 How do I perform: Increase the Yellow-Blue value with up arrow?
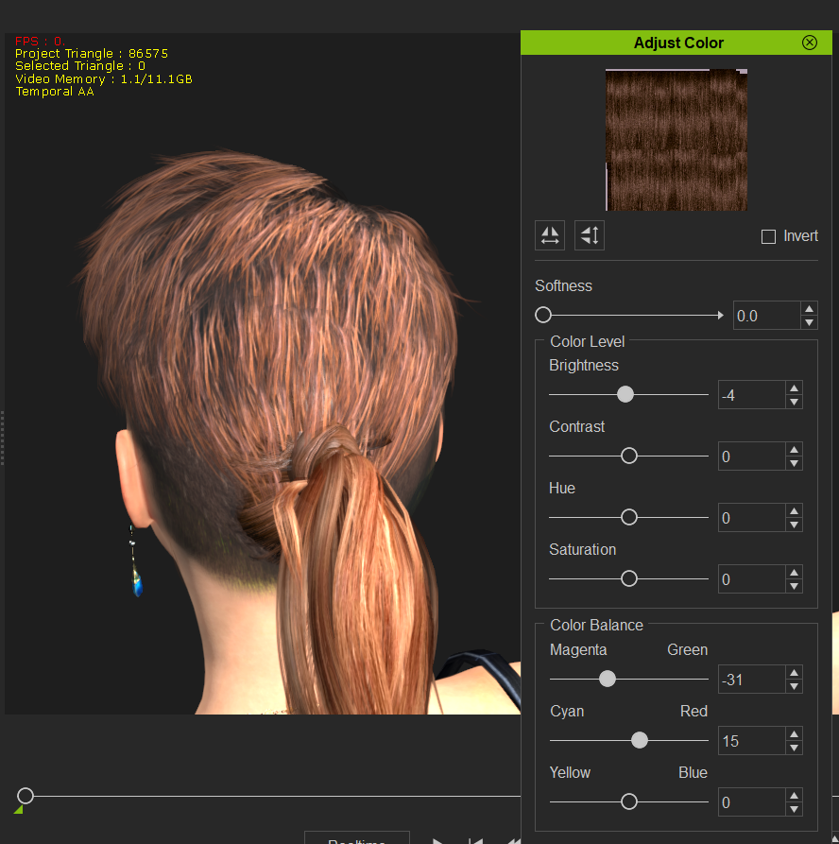pyautogui.click(x=794, y=796)
